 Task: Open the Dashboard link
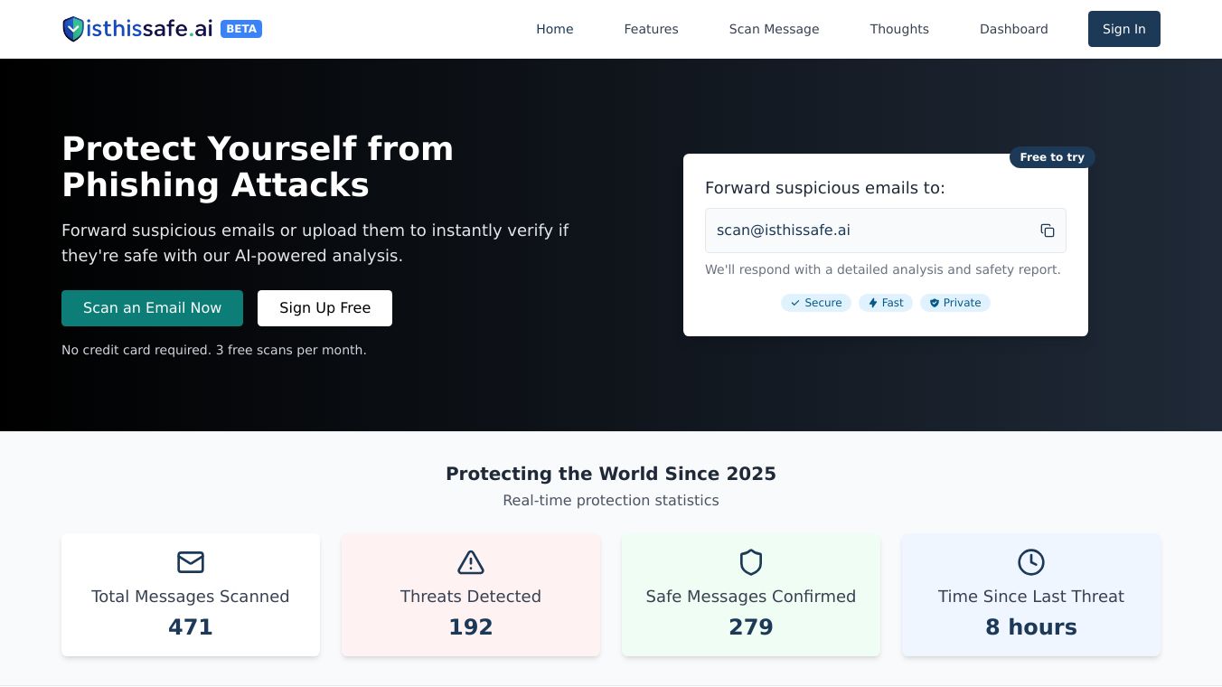pyautogui.click(x=1013, y=29)
